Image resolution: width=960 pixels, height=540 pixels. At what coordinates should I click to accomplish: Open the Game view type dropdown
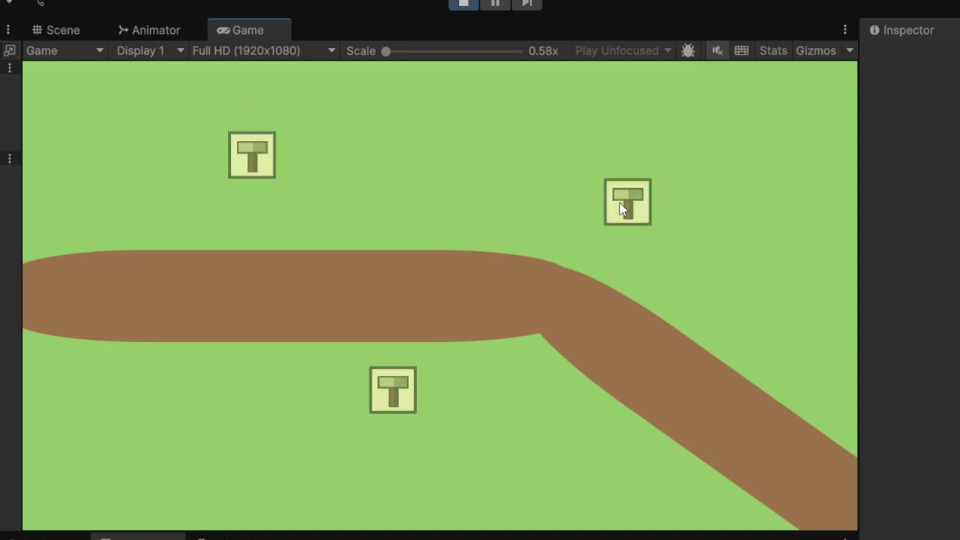point(64,50)
